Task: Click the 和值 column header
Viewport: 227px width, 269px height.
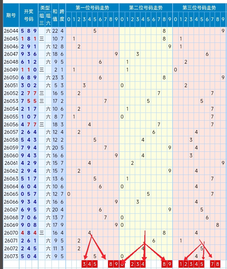Action: [55, 15]
